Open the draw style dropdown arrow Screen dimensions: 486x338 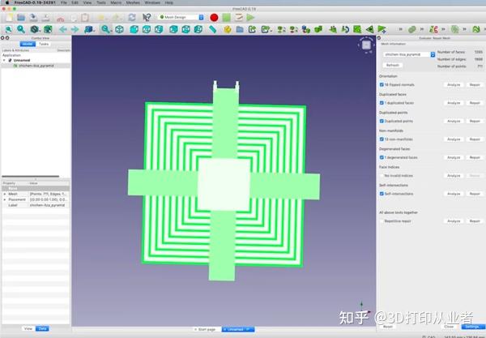40,30
